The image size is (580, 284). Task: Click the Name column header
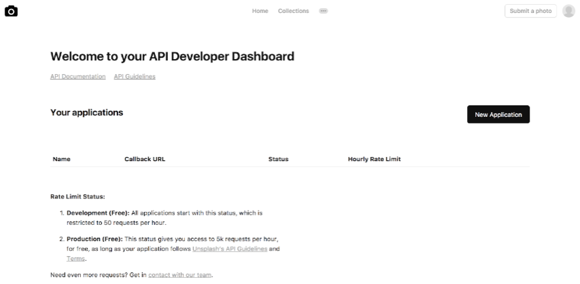pyautogui.click(x=61, y=159)
